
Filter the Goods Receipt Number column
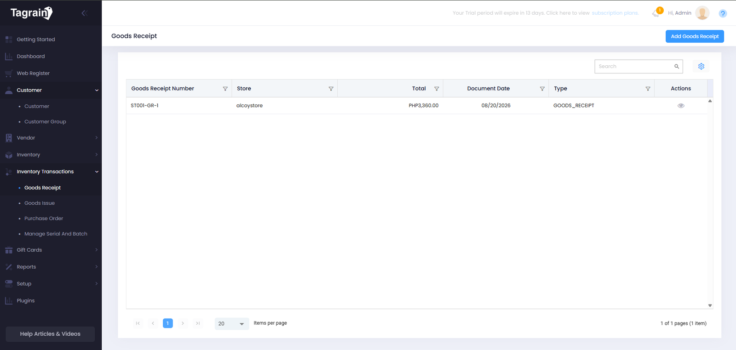(225, 89)
